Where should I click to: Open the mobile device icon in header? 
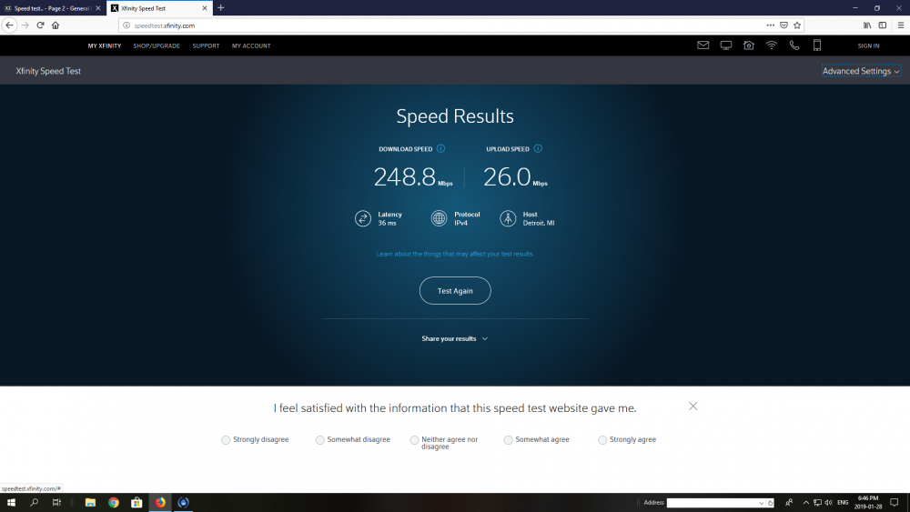point(816,45)
